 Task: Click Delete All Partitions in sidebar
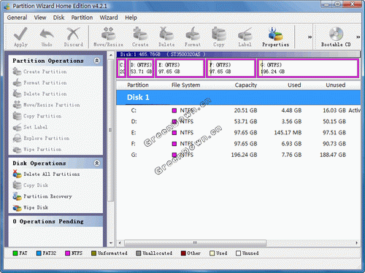[46, 174]
